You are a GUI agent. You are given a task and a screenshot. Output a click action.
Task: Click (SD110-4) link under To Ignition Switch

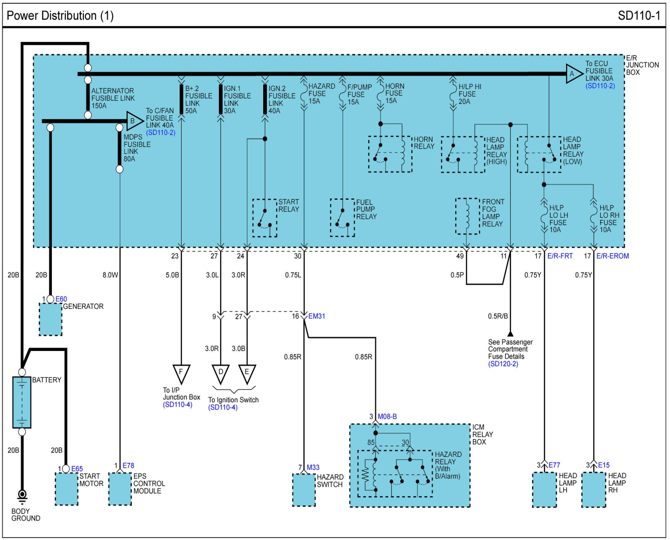click(x=222, y=407)
